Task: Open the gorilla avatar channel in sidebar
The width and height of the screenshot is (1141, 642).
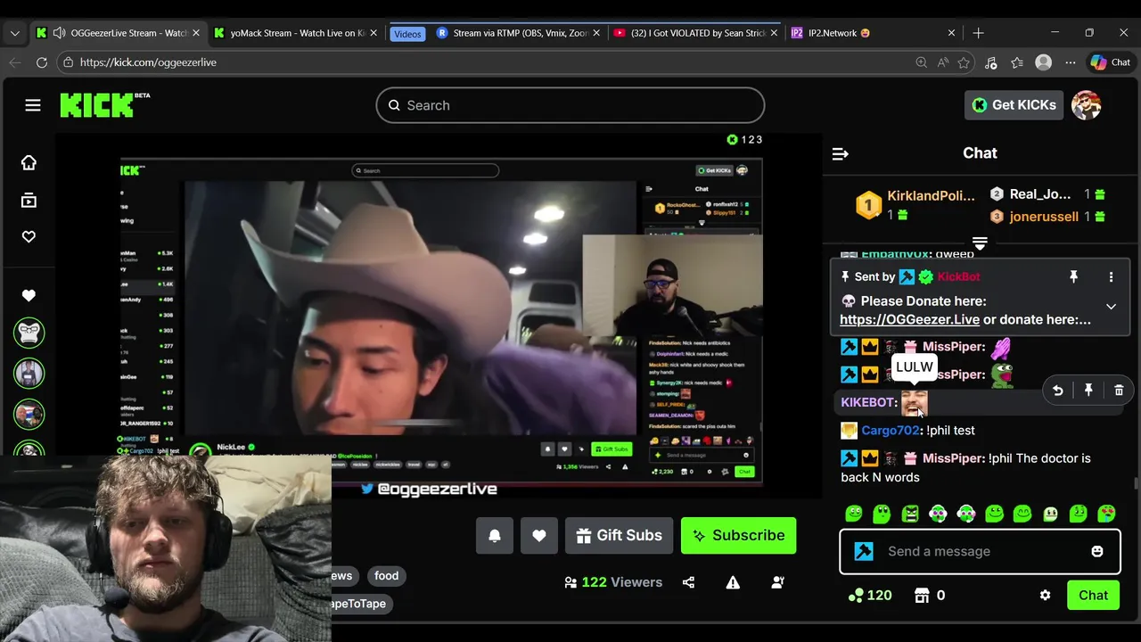Action: tap(29, 333)
